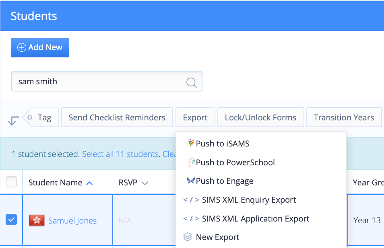The width and height of the screenshot is (384, 248).
Task: Expand the RSVP column chevron
Action: [x=145, y=183]
